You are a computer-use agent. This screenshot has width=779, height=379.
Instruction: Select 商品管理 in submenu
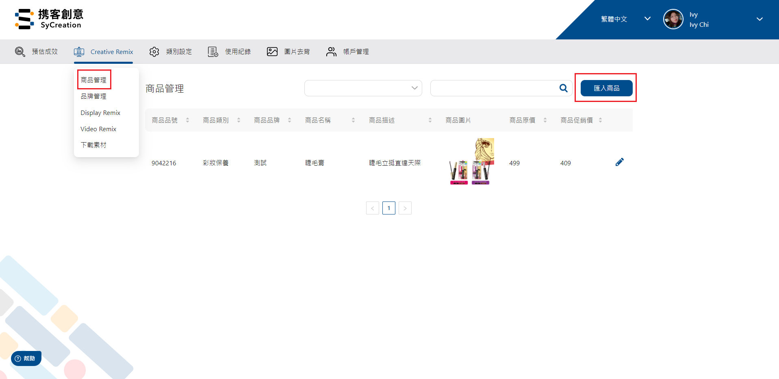pos(93,80)
